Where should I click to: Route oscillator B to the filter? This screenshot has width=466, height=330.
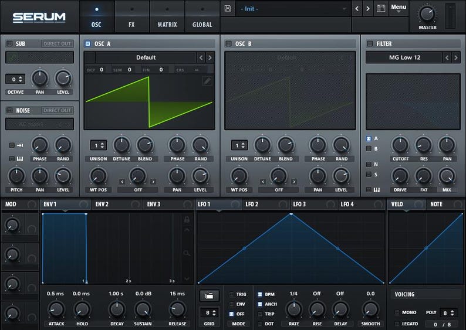pyautogui.click(x=369, y=148)
